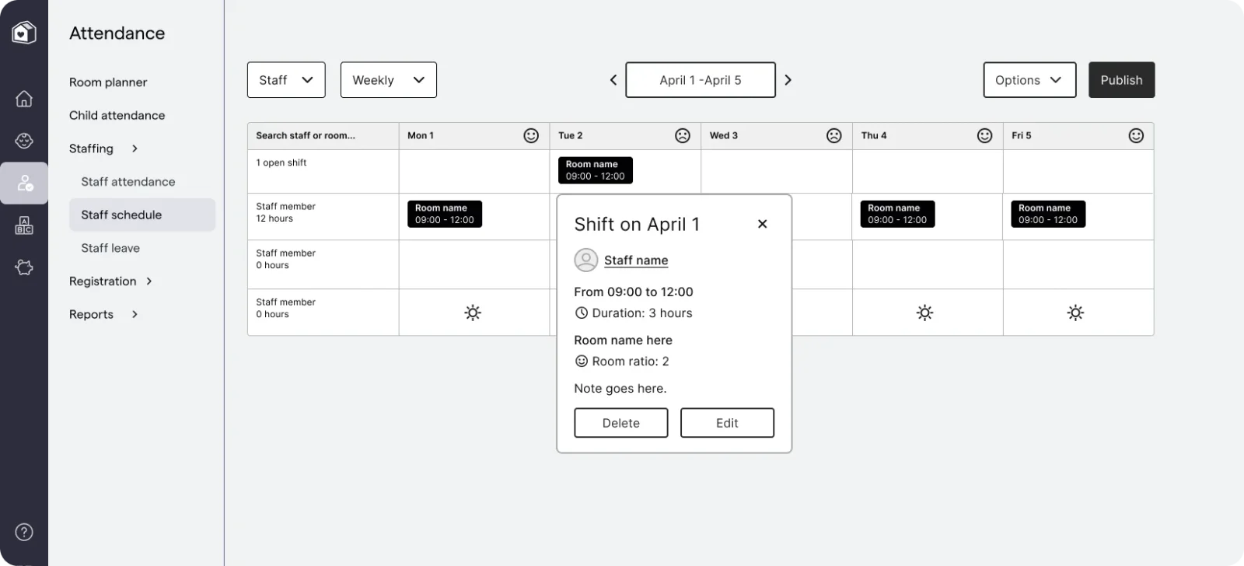The width and height of the screenshot is (1244, 566).
Task: Open the piggy bank icon in sidebar
Action: (24, 267)
